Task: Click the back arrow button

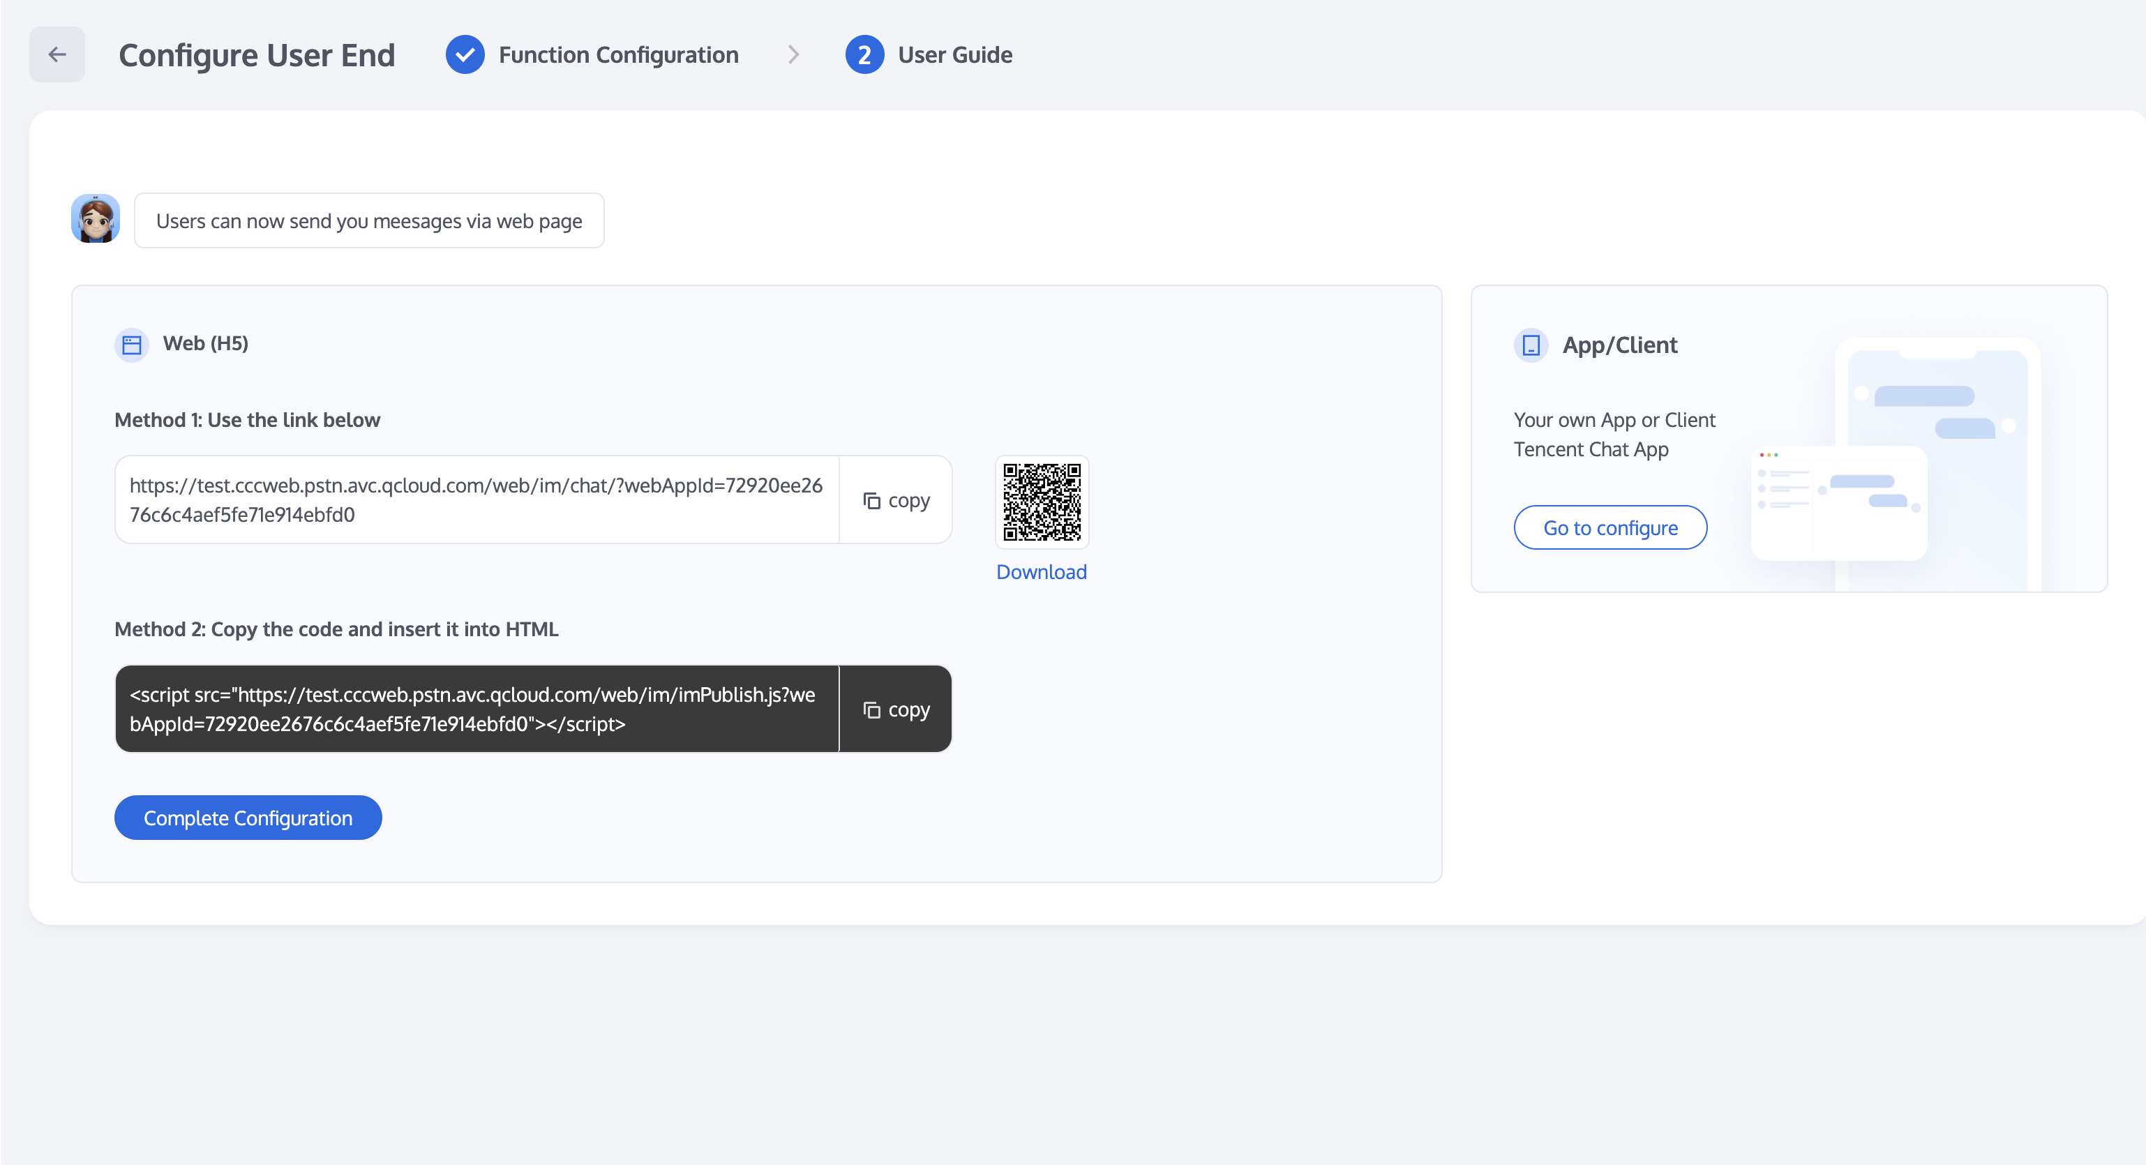Action: tap(57, 55)
